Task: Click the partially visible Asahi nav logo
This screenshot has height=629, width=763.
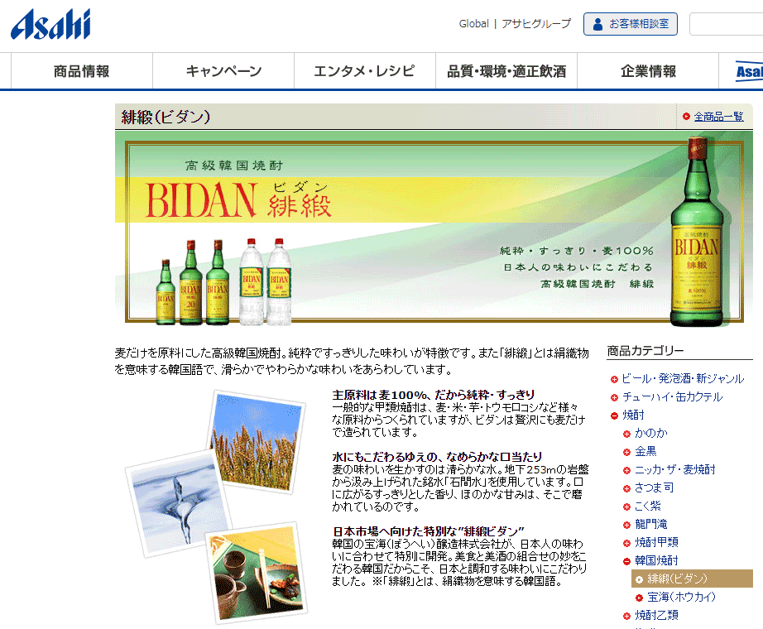Action: point(748,71)
